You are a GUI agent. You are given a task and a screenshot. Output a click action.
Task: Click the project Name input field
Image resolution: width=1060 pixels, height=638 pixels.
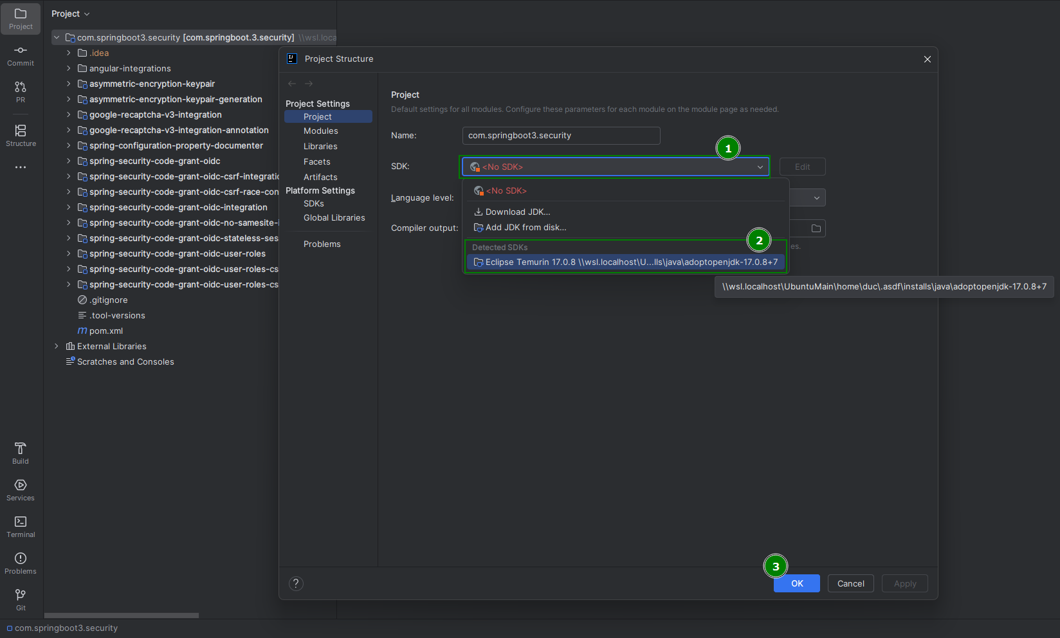(x=562, y=136)
